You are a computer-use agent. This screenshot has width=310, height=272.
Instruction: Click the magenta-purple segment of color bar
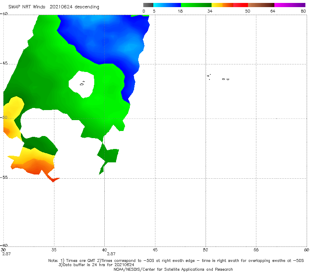pos(289,5)
